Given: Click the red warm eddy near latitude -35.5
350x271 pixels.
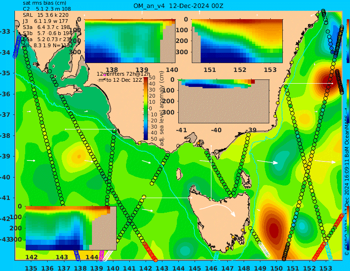Looking at the screenshot, I should (329, 81).
